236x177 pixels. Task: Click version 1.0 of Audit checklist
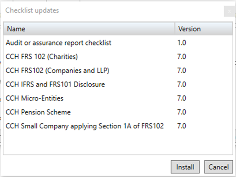pos(182,43)
